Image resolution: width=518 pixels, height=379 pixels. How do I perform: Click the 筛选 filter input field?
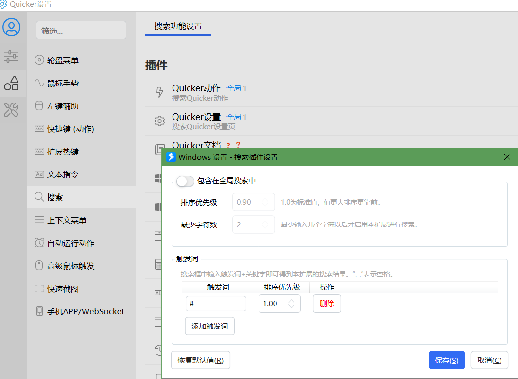[x=81, y=30]
